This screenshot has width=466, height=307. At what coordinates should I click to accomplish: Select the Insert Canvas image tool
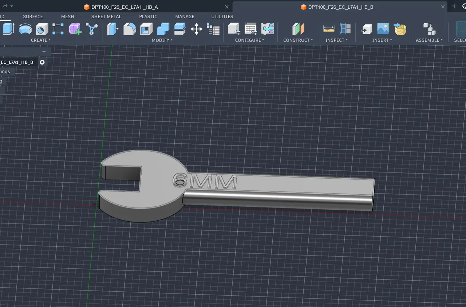point(383,29)
